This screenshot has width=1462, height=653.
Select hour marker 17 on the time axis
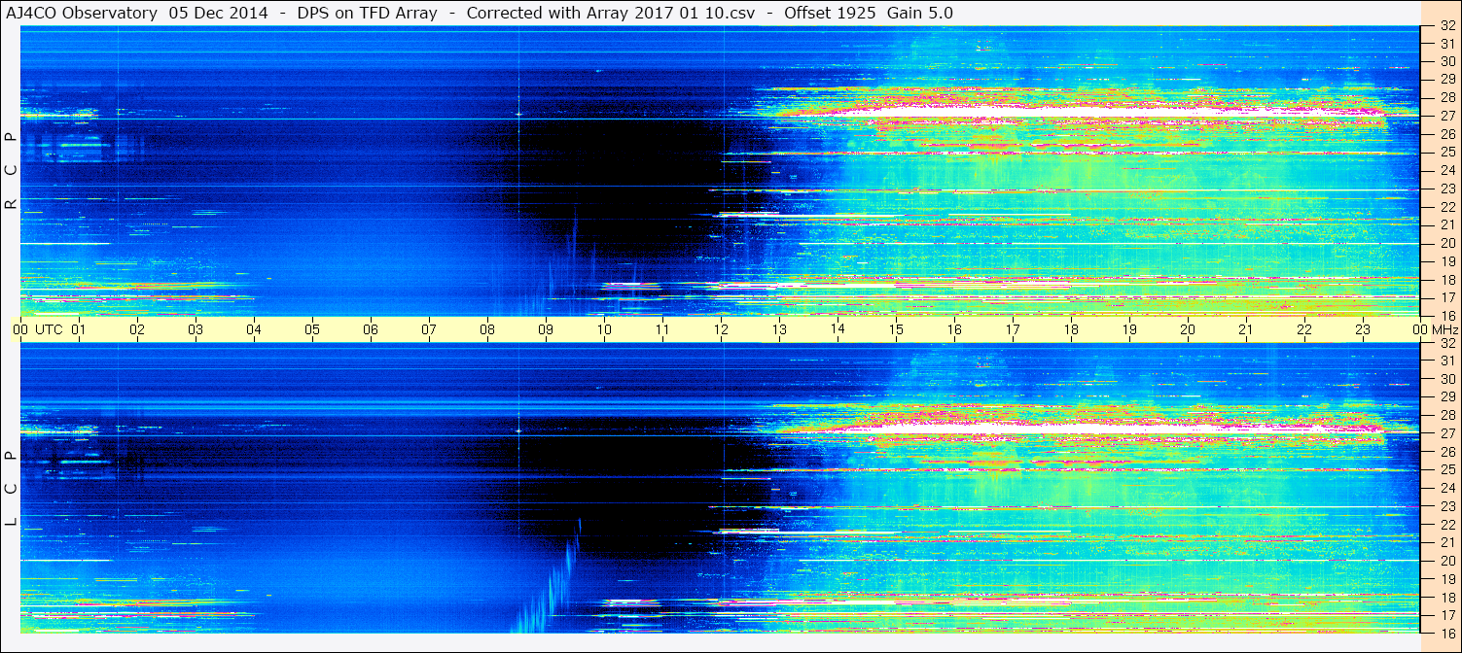pos(1013,329)
